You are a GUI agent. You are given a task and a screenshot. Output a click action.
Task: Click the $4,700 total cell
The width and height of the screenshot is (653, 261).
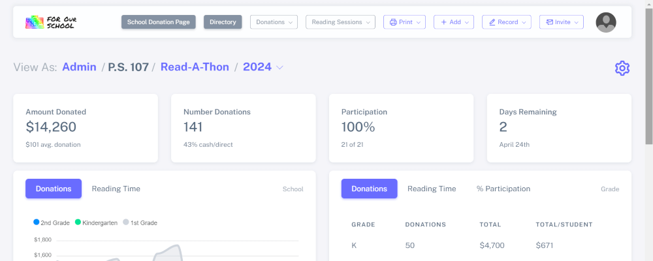point(492,245)
